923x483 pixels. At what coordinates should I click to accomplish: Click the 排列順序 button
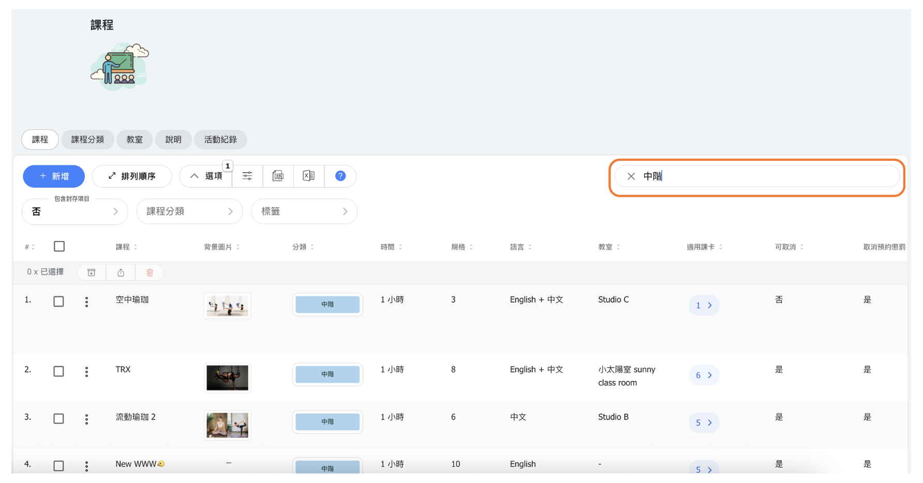point(132,176)
